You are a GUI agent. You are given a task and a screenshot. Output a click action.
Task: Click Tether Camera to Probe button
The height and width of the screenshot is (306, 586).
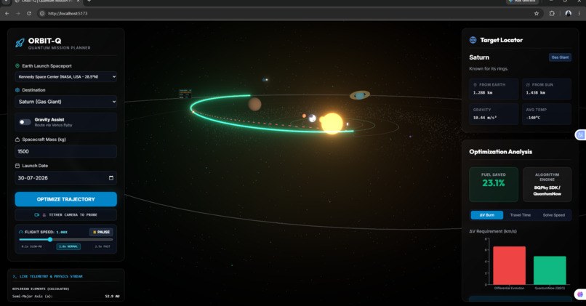coord(65,215)
